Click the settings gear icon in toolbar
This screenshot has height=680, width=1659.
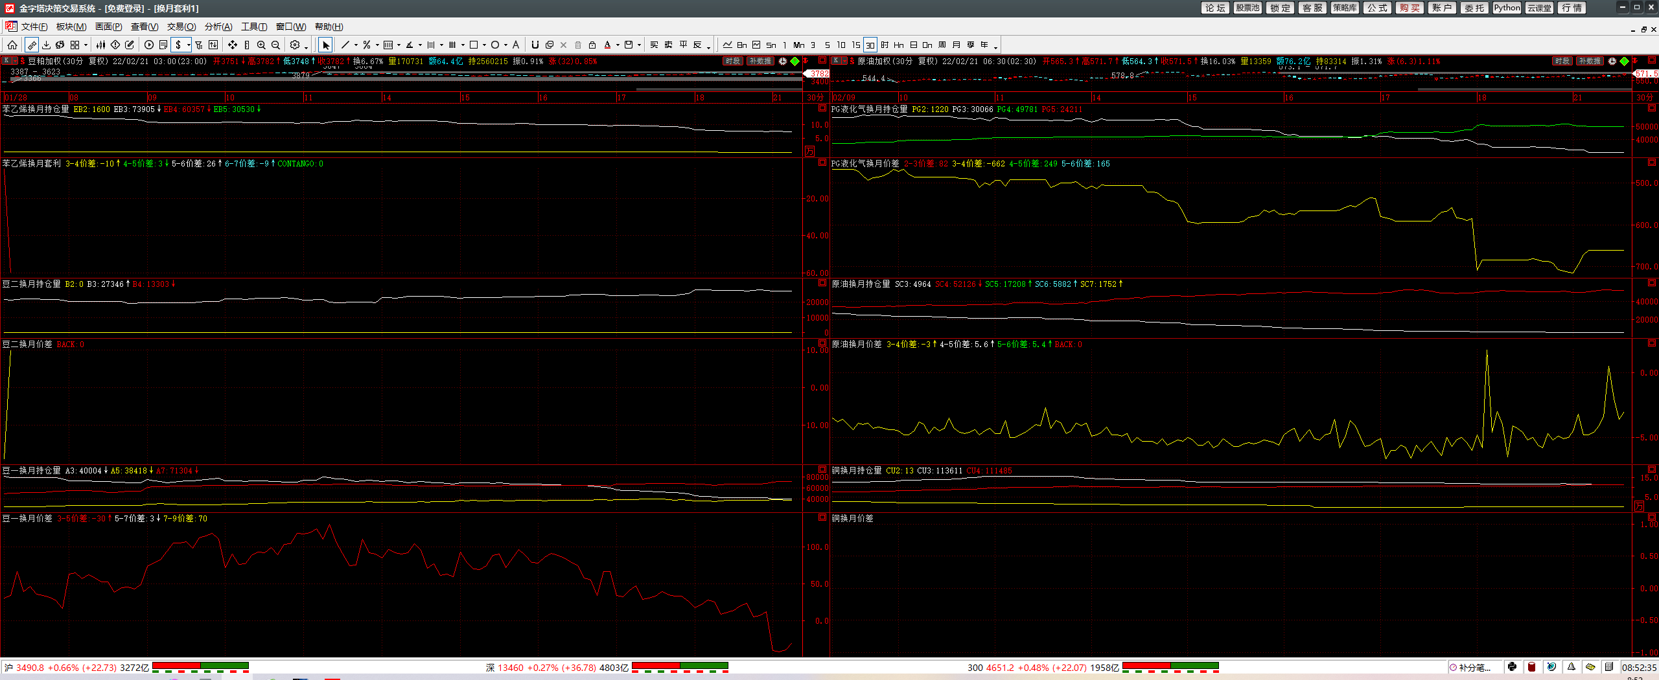295,45
